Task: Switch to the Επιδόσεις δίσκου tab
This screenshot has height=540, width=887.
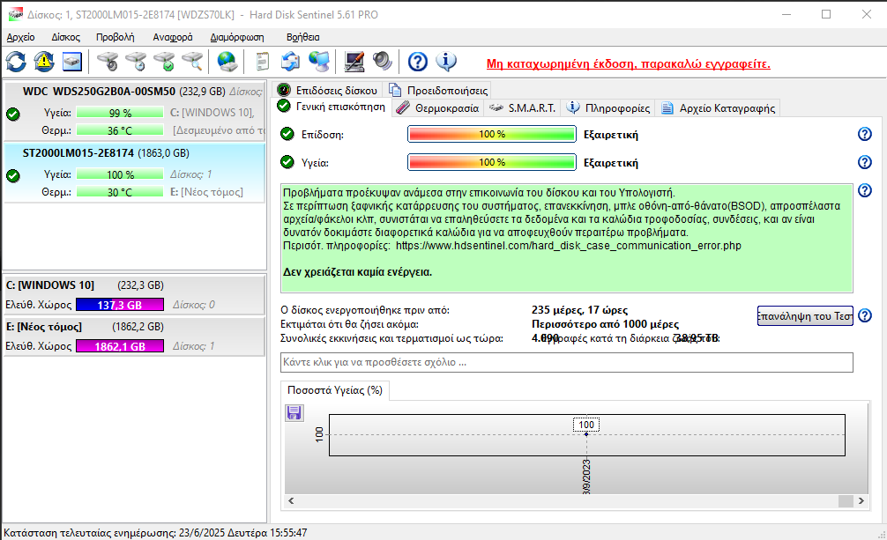Action: [x=327, y=90]
